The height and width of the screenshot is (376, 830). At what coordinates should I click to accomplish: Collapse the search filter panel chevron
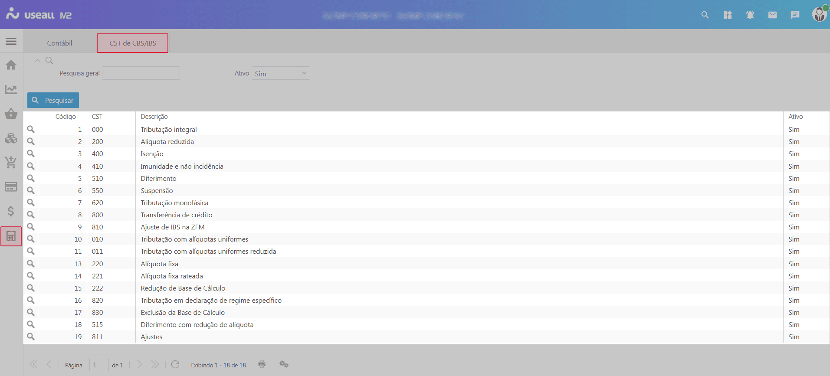pos(38,61)
